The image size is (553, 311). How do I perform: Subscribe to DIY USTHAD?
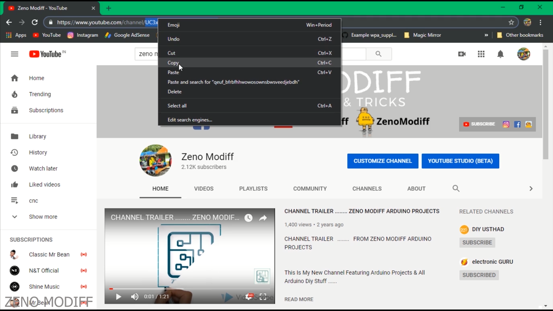[477, 243]
